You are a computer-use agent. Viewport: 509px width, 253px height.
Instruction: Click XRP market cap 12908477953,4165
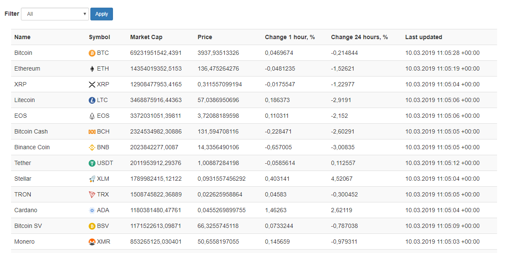click(x=156, y=84)
